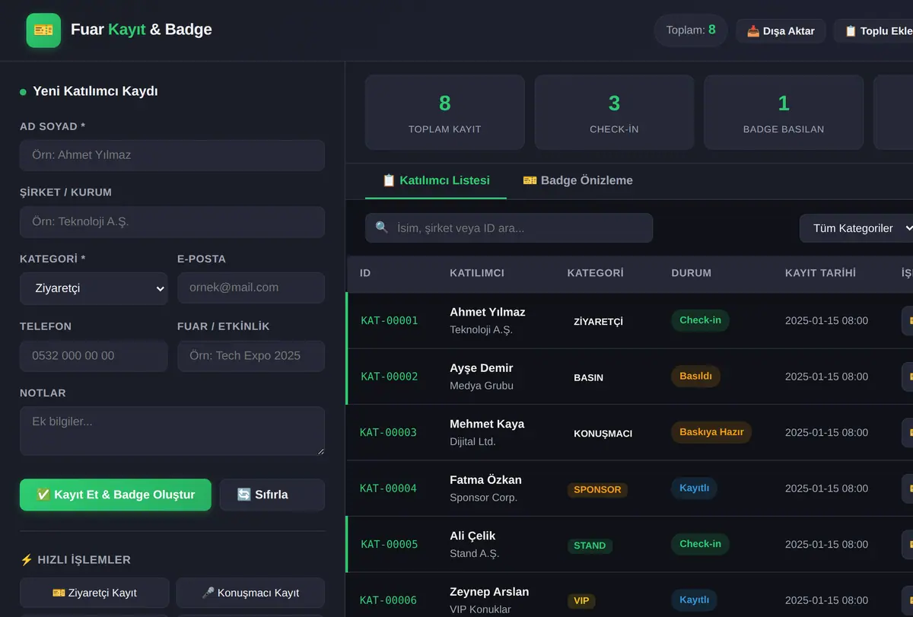Click the VIP category badge
913x617 pixels.
[581, 601]
